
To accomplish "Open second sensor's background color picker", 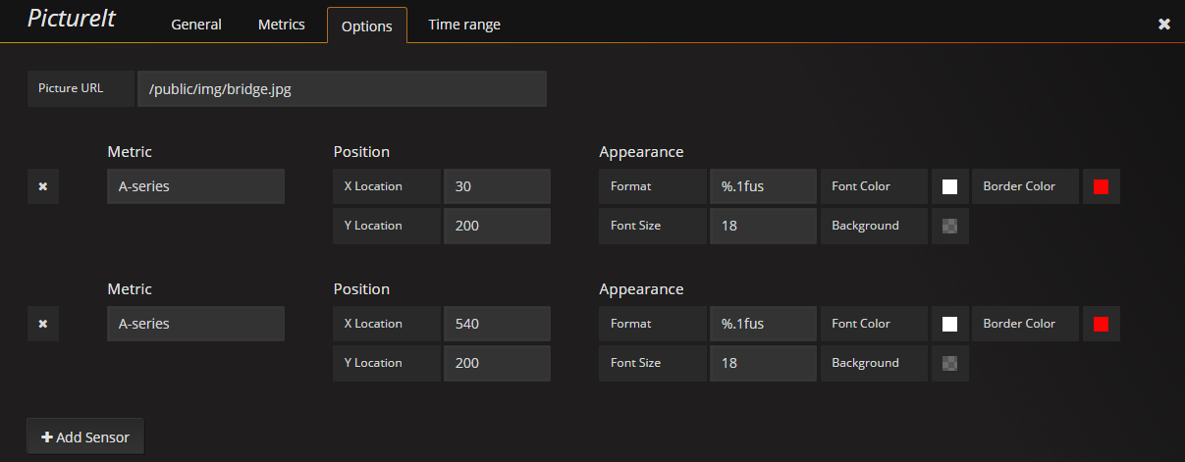I will (x=949, y=363).
